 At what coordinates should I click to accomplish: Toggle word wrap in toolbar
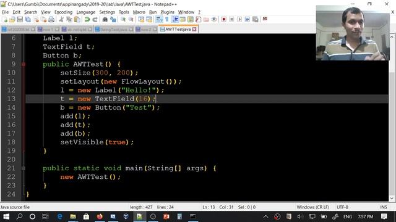click(x=159, y=19)
